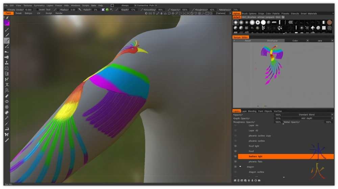Collapse the dragon layer group
This screenshot has width=338, height=189.
pyautogui.click(x=240, y=167)
